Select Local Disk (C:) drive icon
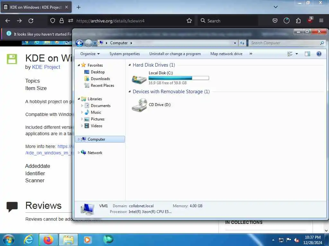Screen dimensions: 329x246 [139, 80]
